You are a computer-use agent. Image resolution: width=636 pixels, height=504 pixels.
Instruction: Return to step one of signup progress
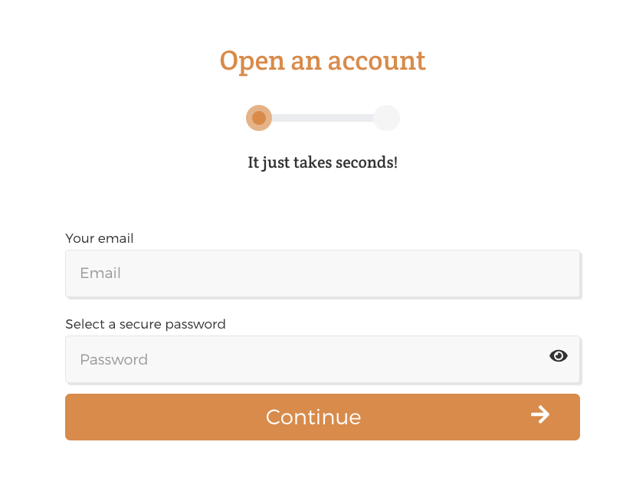click(259, 118)
